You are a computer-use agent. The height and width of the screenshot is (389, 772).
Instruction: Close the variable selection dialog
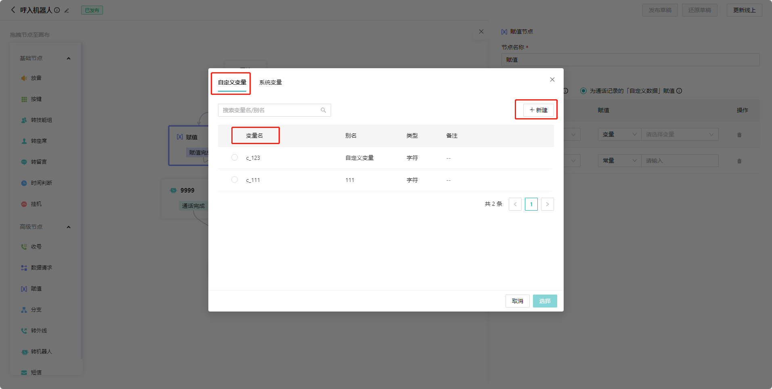pyautogui.click(x=552, y=79)
